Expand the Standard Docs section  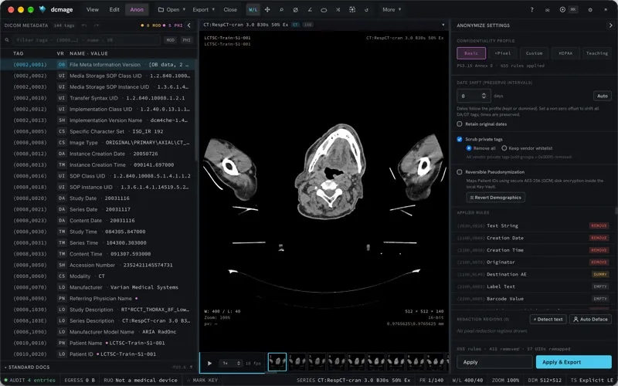[27, 367]
